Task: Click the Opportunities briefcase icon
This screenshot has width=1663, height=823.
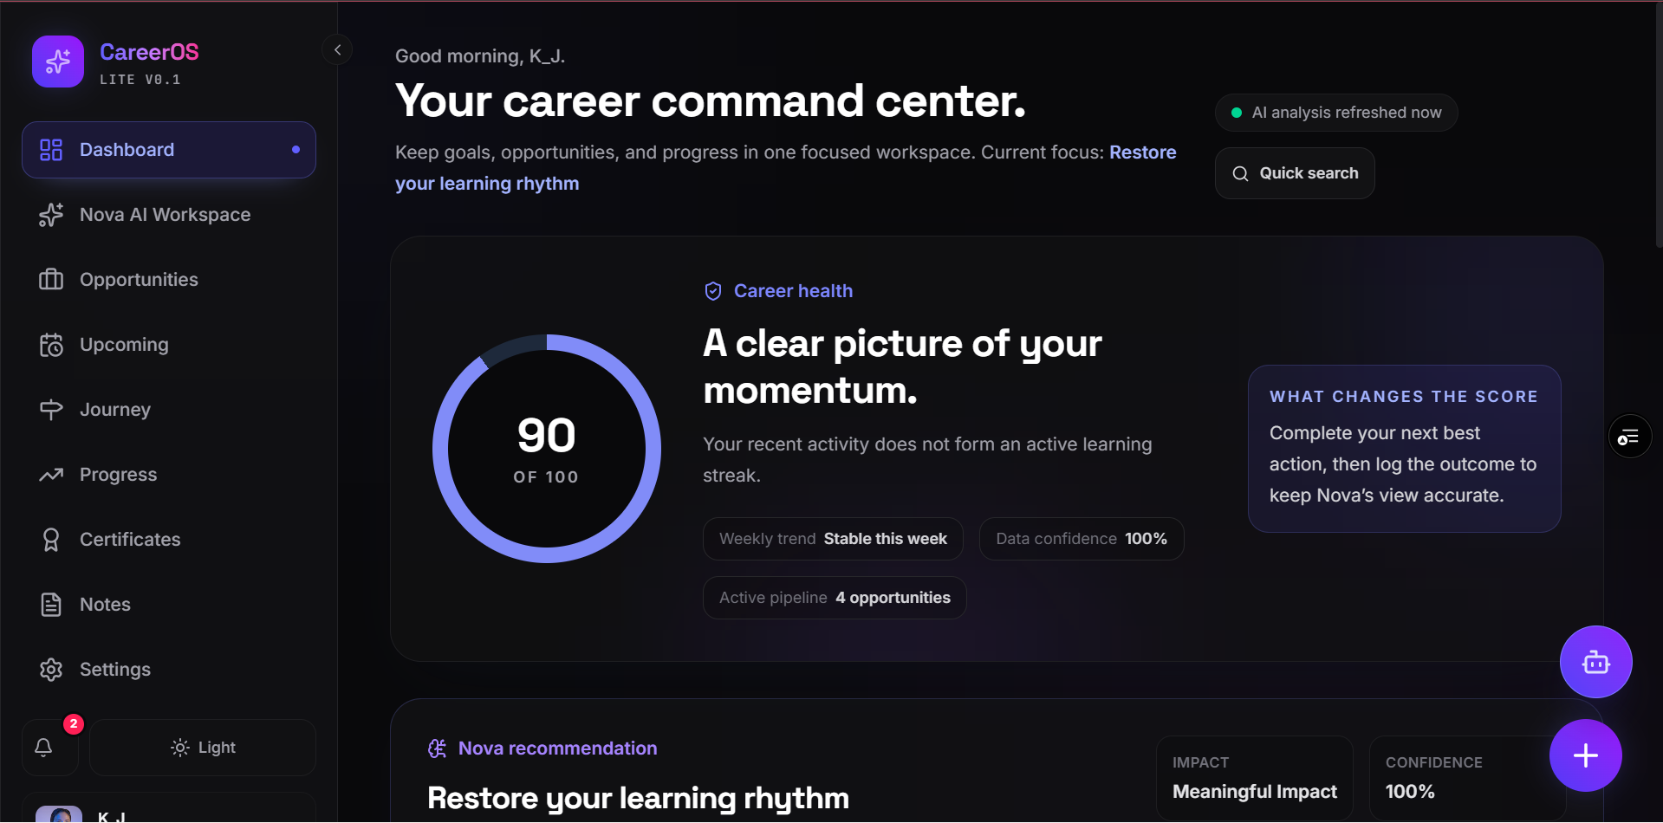Action: (x=51, y=280)
